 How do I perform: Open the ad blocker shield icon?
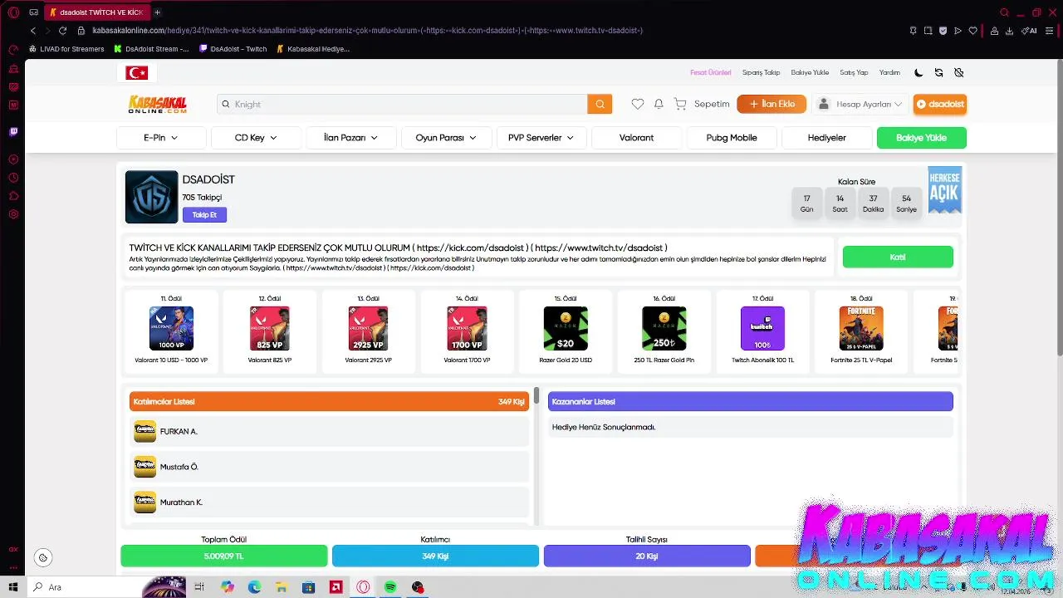(x=943, y=31)
